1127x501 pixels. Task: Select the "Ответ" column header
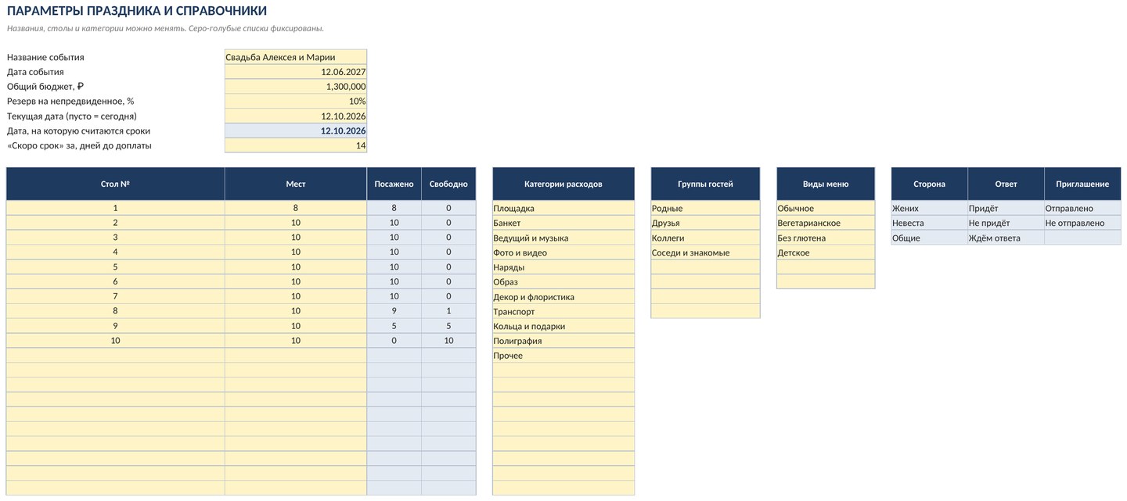click(x=1006, y=184)
